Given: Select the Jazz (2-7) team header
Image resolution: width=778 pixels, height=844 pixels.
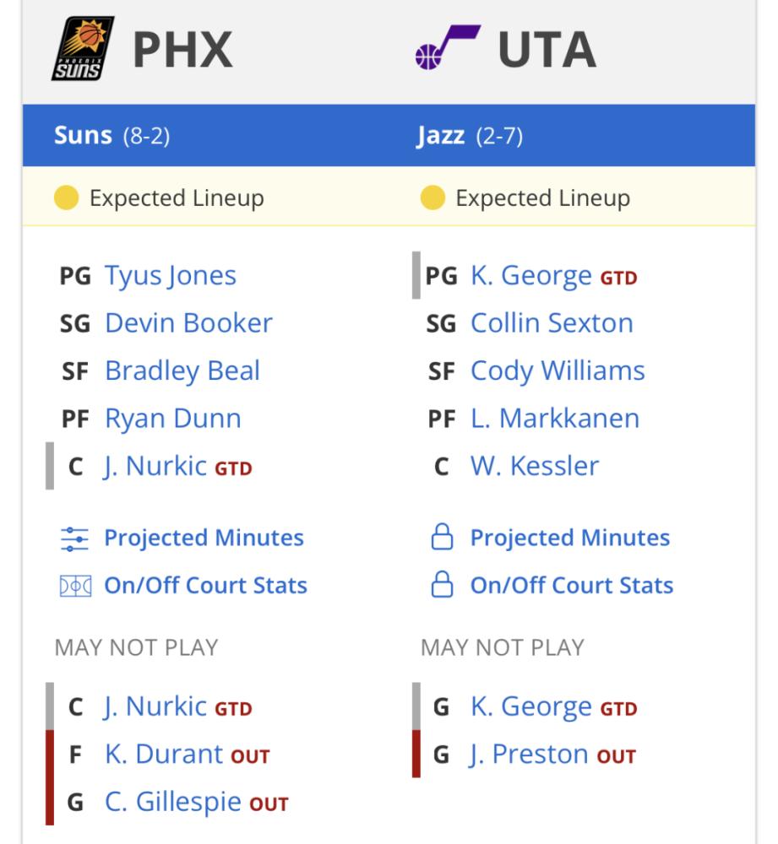Looking at the screenshot, I should [470, 136].
